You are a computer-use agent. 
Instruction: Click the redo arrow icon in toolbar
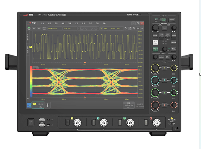130,28
